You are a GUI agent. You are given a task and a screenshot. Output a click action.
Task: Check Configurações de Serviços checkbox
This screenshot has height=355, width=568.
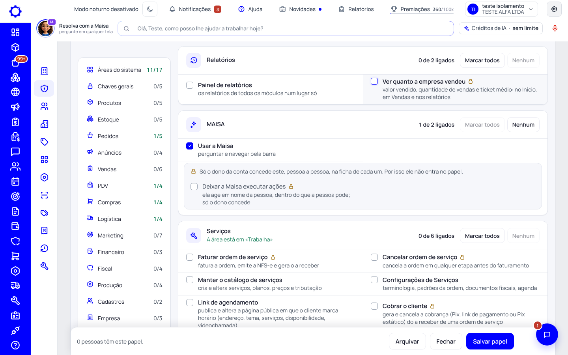374,280
